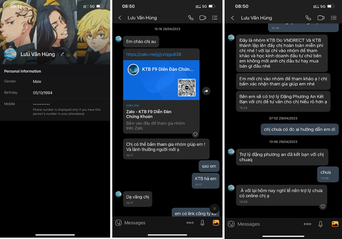Tap the "Bấm vào đây để tham gia nhóm" description
Viewport: 342px width, 239px height.
(x=155, y=126)
